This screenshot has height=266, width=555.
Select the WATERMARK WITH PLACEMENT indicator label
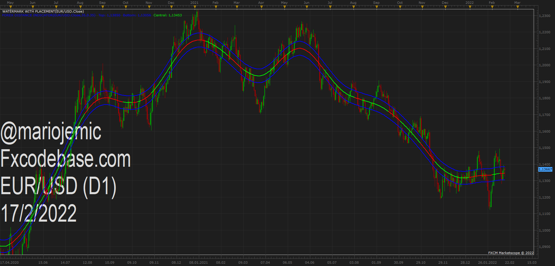43,11
